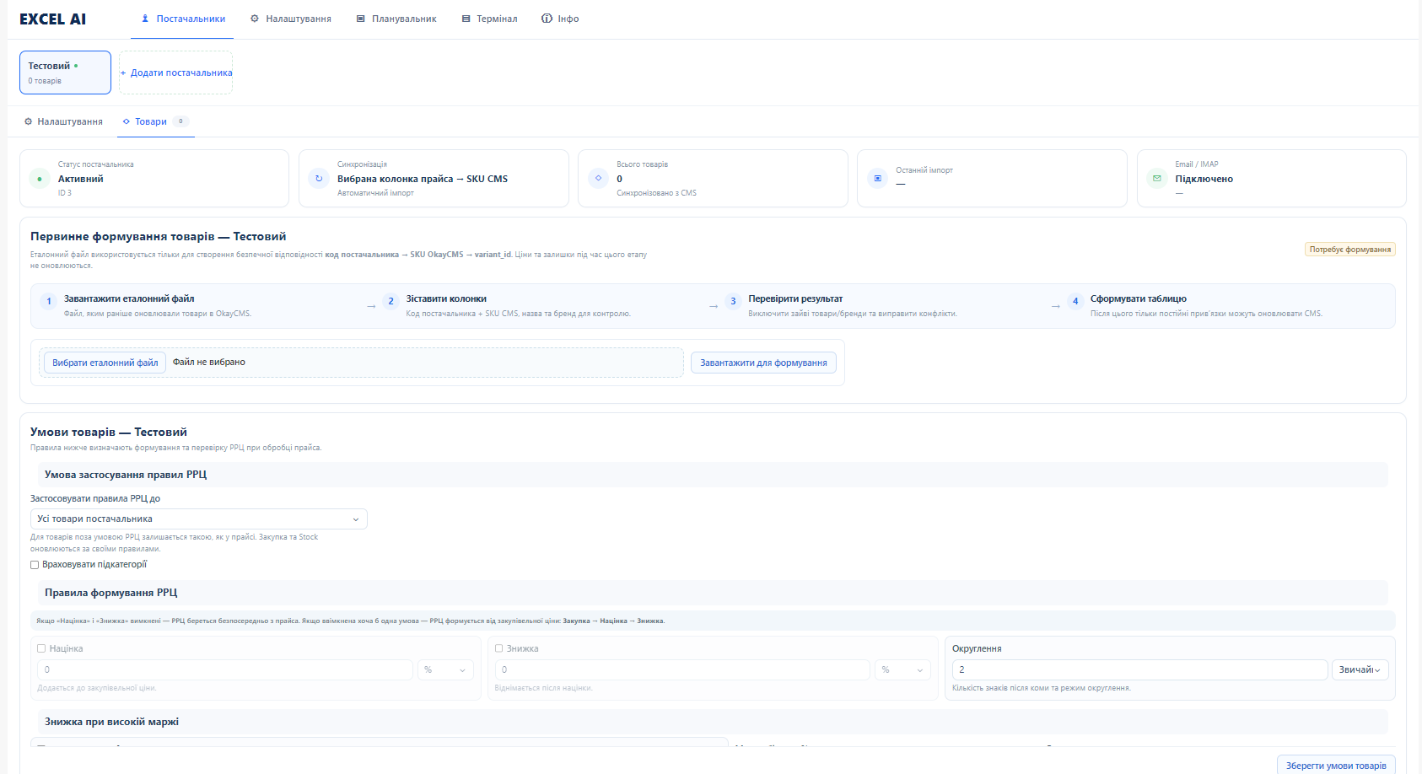Click section title 'Знижка при високій маржі'
The width and height of the screenshot is (1422, 774).
(x=111, y=722)
